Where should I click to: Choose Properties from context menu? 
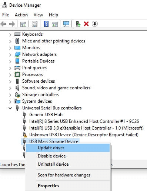[68, 186]
